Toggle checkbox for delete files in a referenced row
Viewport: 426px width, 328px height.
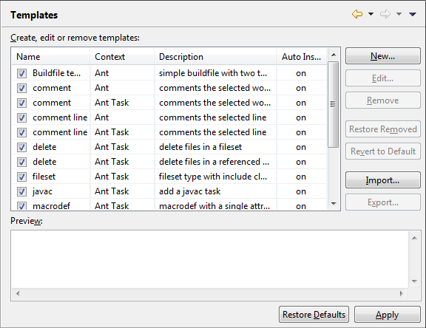point(21,162)
